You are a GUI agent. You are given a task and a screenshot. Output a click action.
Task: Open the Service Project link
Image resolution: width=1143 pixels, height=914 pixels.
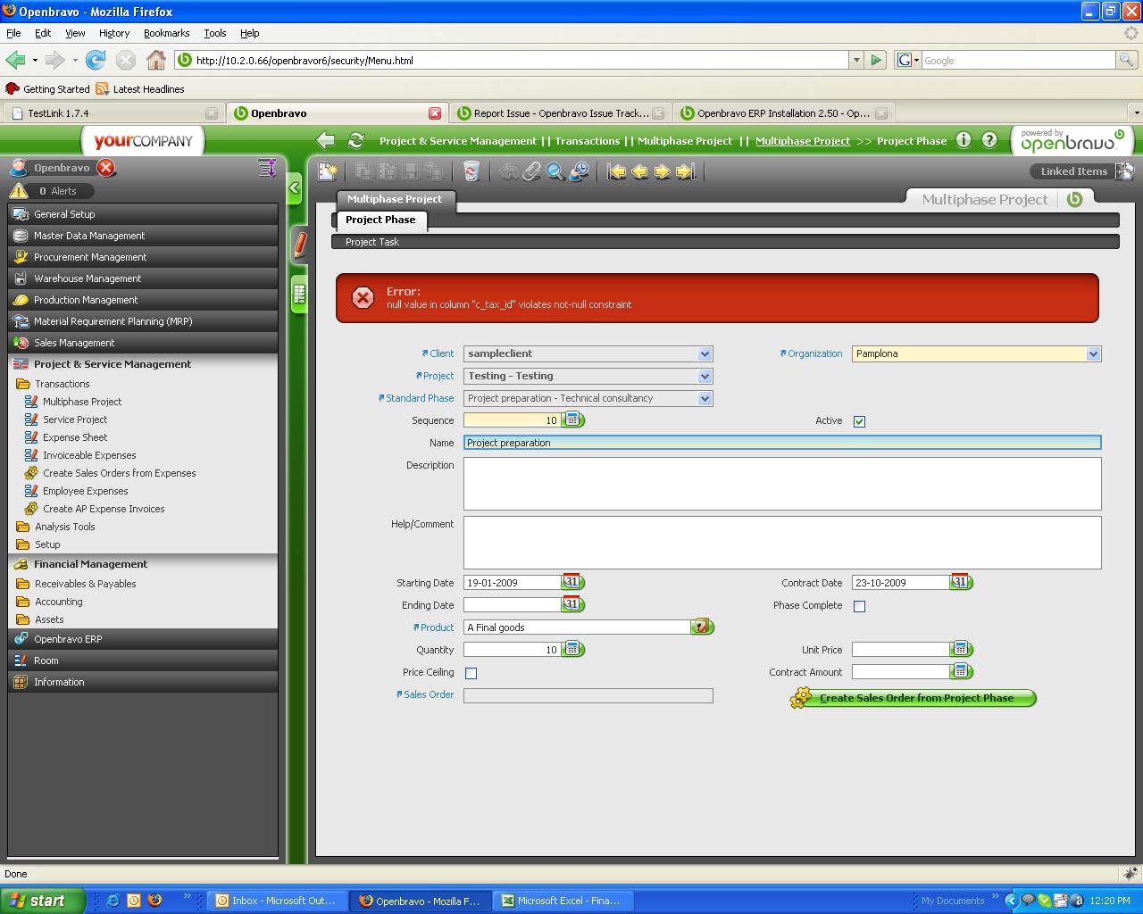pos(75,420)
